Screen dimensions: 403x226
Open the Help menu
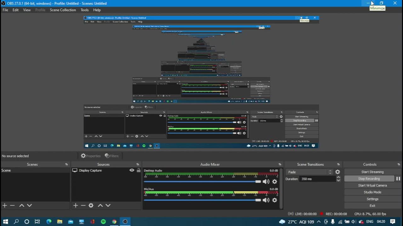pos(97,10)
